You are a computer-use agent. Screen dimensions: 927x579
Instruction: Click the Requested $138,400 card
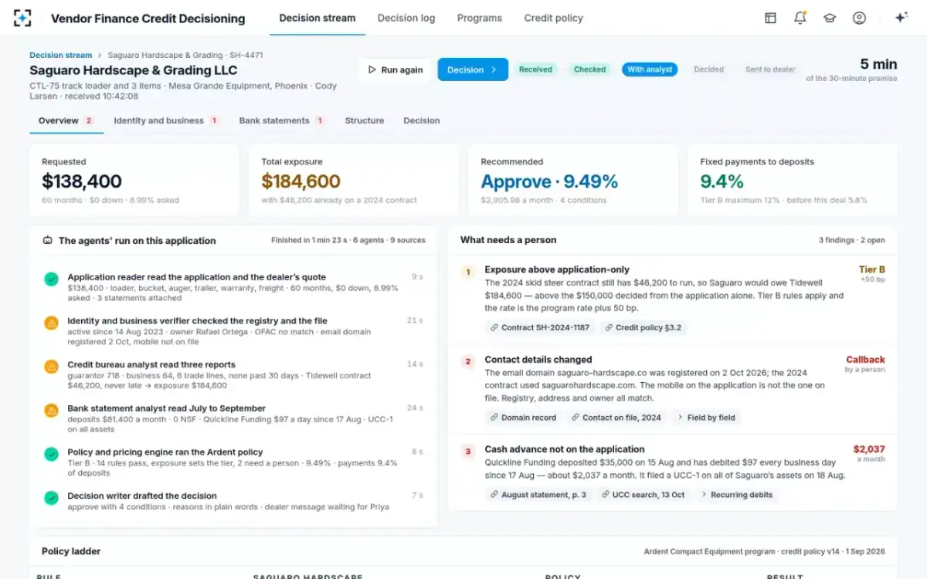134,180
